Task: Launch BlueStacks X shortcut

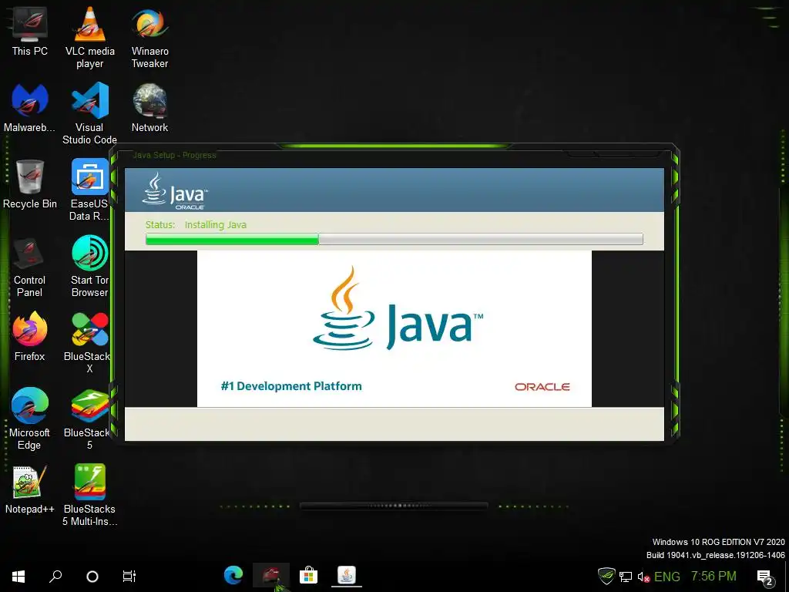Action: (89, 343)
